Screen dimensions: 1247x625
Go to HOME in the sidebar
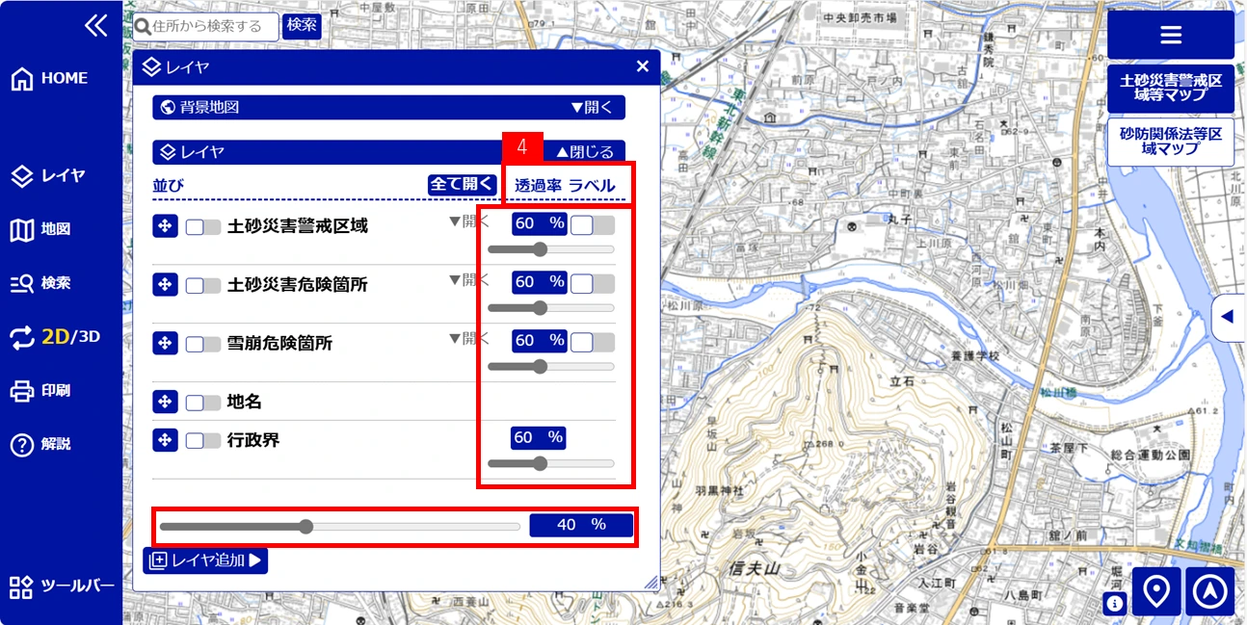click(49, 79)
